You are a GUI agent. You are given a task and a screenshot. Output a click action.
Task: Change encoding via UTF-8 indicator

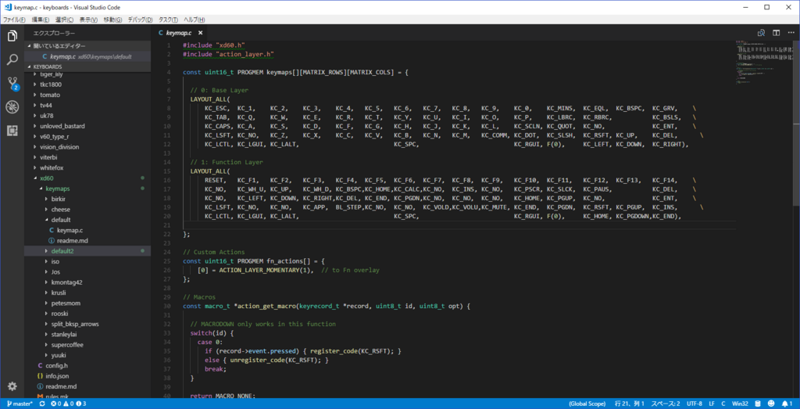(x=695, y=404)
